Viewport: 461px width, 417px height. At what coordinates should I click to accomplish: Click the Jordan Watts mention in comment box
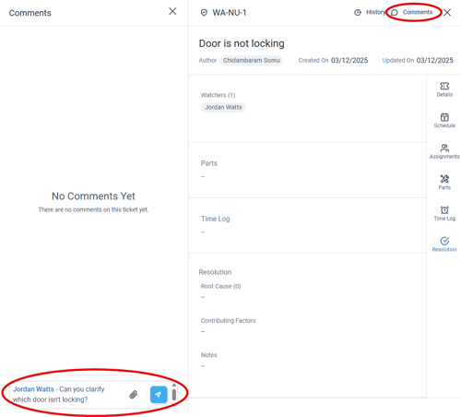pyautogui.click(x=33, y=389)
